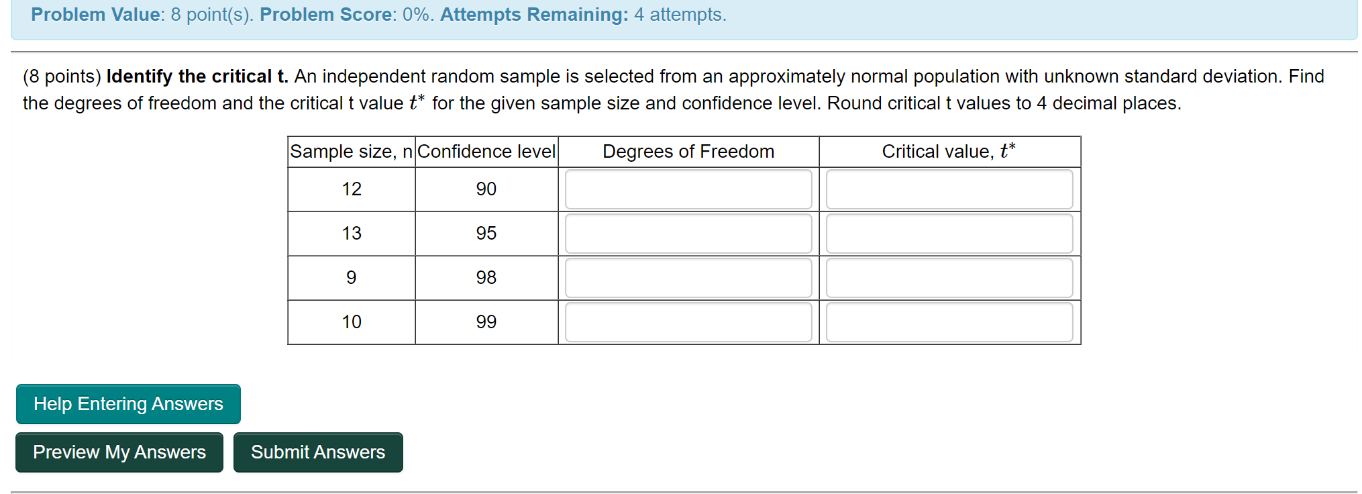Viewport: 1362px width, 494px height.
Task: Focus critical value field for 95 confidence
Action: tap(949, 234)
